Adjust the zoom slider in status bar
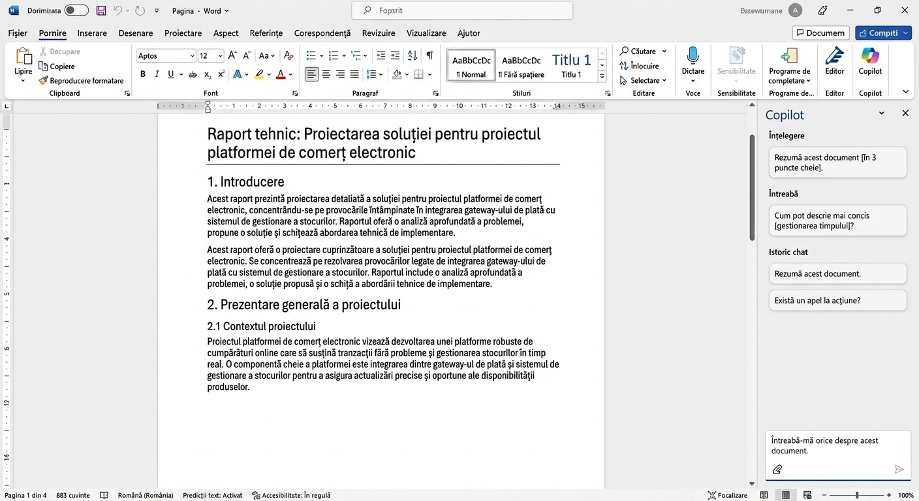Viewport: 919px width, 501px height. 857,495
